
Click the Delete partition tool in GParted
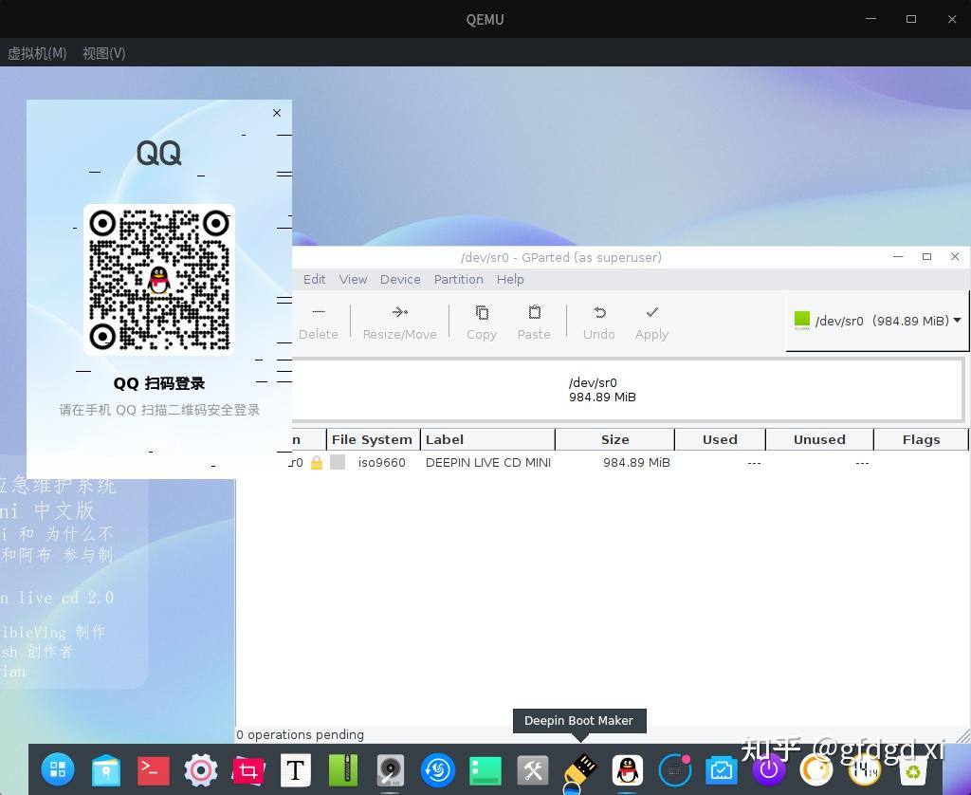[x=318, y=323]
